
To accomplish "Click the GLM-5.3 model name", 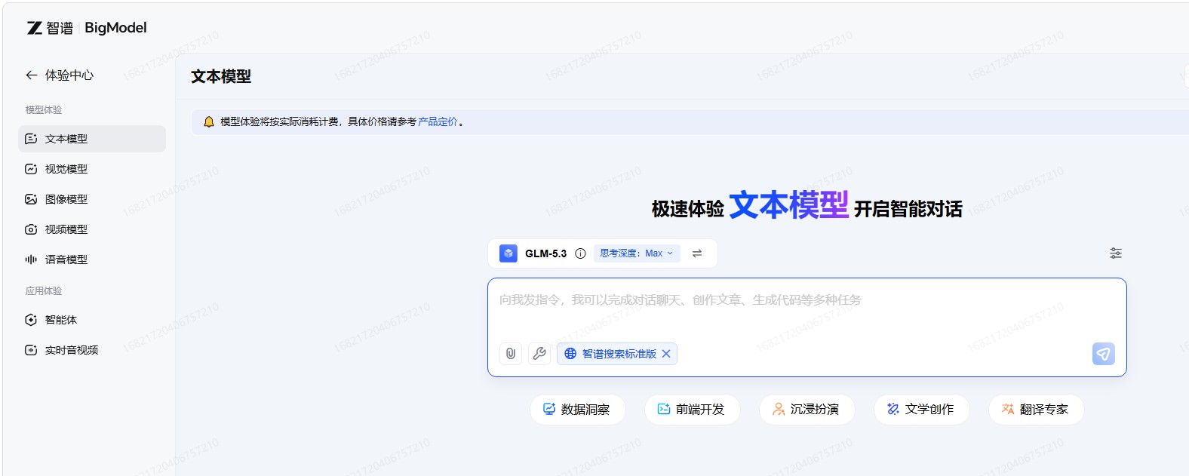I will click(x=545, y=253).
